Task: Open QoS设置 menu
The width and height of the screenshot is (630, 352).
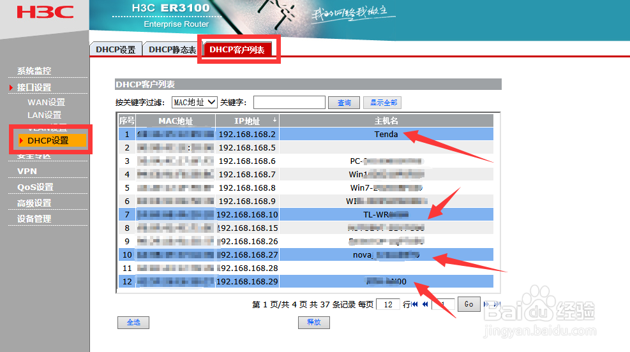Action: point(35,187)
